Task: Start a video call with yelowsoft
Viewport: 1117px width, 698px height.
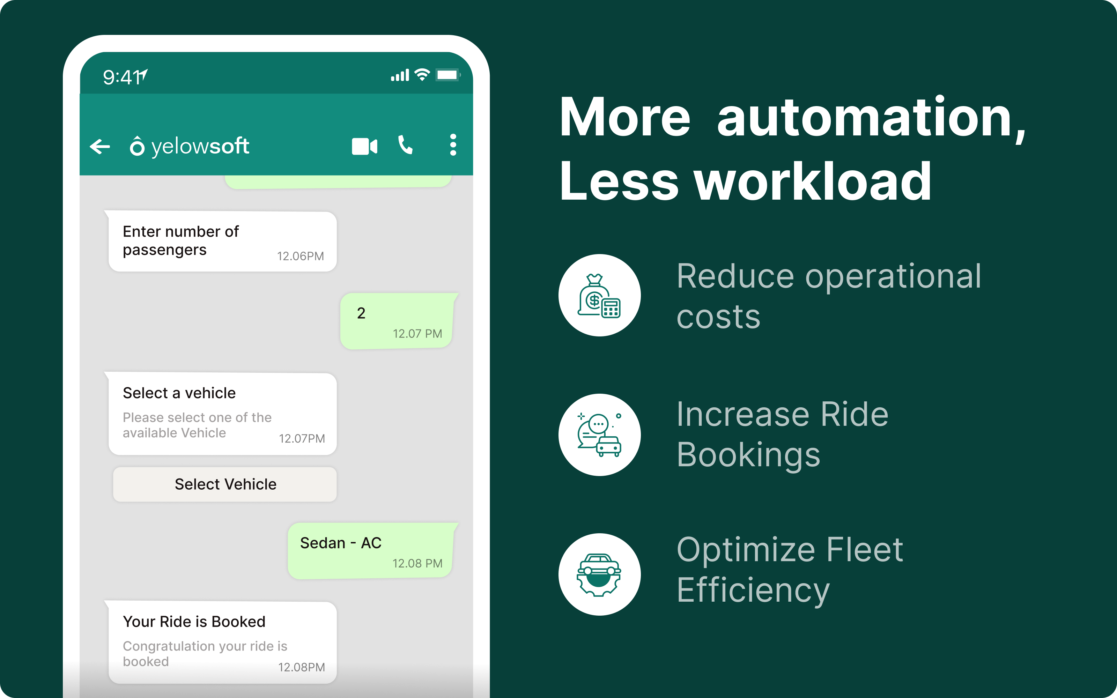Action: pyautogui.click(x=364, y=146)
